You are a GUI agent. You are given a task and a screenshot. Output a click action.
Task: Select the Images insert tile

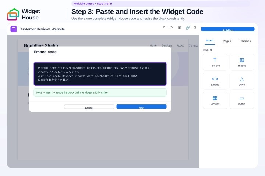[242, 62]
